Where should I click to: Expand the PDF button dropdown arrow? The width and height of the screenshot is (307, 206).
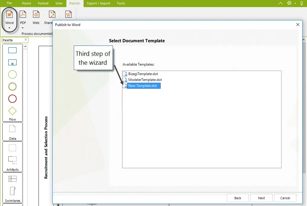pyautogui.click(x=23, y=28)
